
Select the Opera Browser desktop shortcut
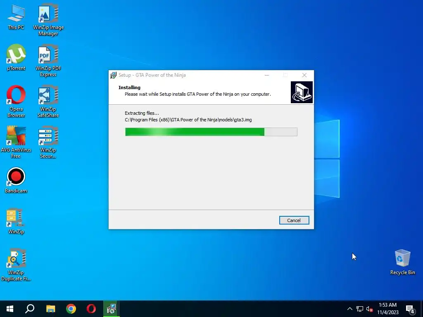coord(16,102)
